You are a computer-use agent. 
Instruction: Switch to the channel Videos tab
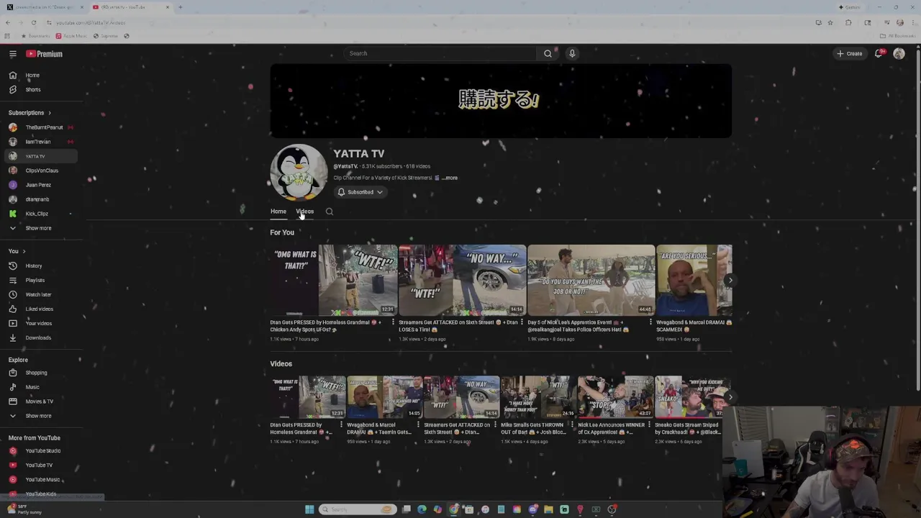[x=304, y=212]
